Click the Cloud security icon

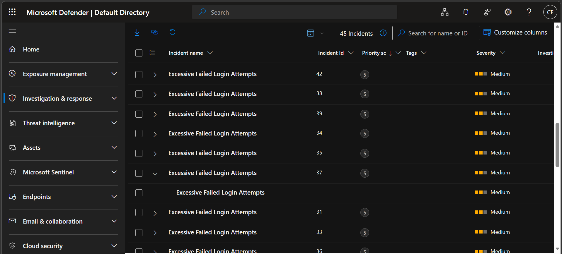pos(12,246)
